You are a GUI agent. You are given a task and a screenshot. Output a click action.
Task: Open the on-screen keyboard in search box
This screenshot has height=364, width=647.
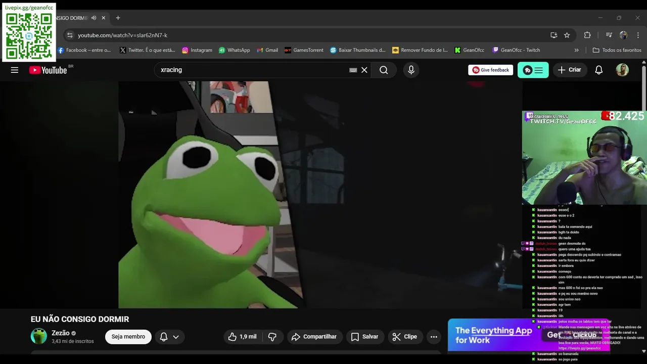353,70
